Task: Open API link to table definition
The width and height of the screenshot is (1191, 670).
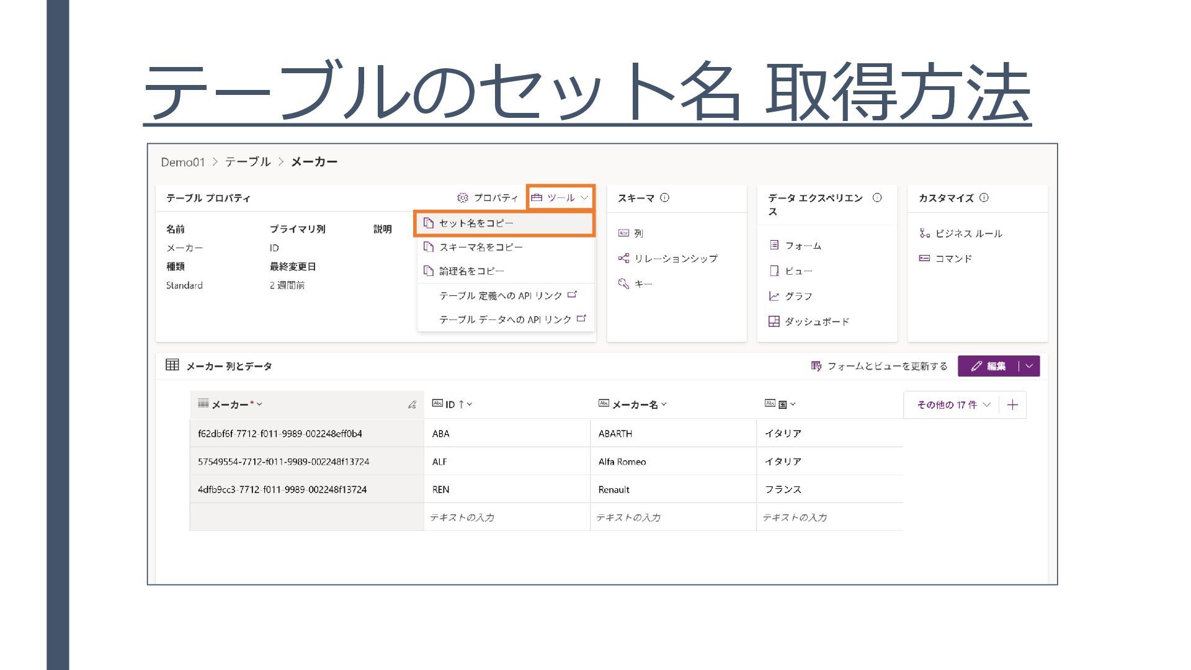Action: pyautogui.click(x=507, y=296)
